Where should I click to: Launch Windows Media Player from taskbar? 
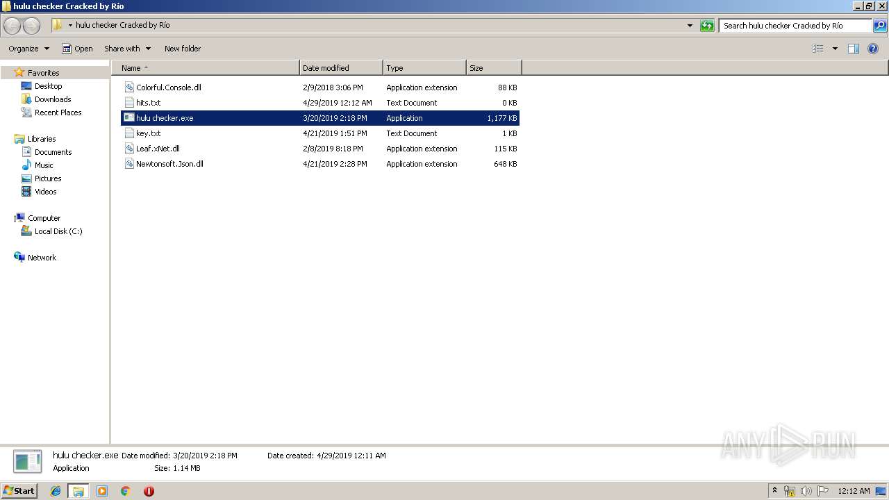pos(102,491)
